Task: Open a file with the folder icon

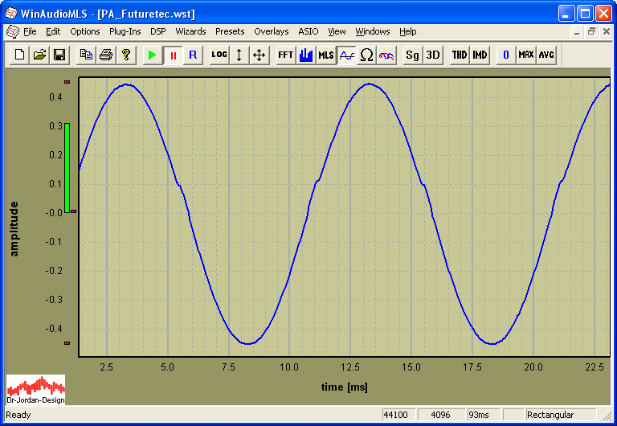Action: pos(39,55)
